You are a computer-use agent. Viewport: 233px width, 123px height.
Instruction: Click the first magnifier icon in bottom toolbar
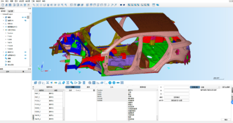coord(90,83)
